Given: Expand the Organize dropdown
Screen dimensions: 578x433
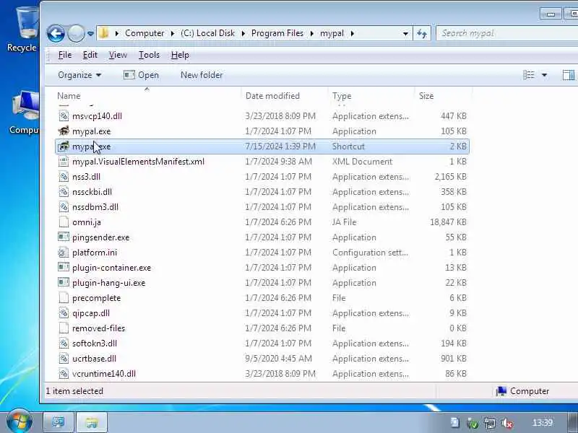Looking at the screenshot, I should pyautogui.click(x=79, y=75).
